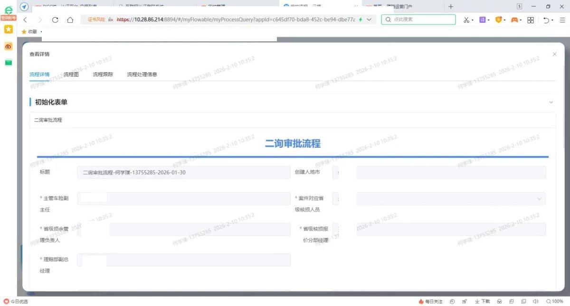This screenshot has height=306, width=570.
Task: Click the 点此搜索 search box
Action: 418,19
